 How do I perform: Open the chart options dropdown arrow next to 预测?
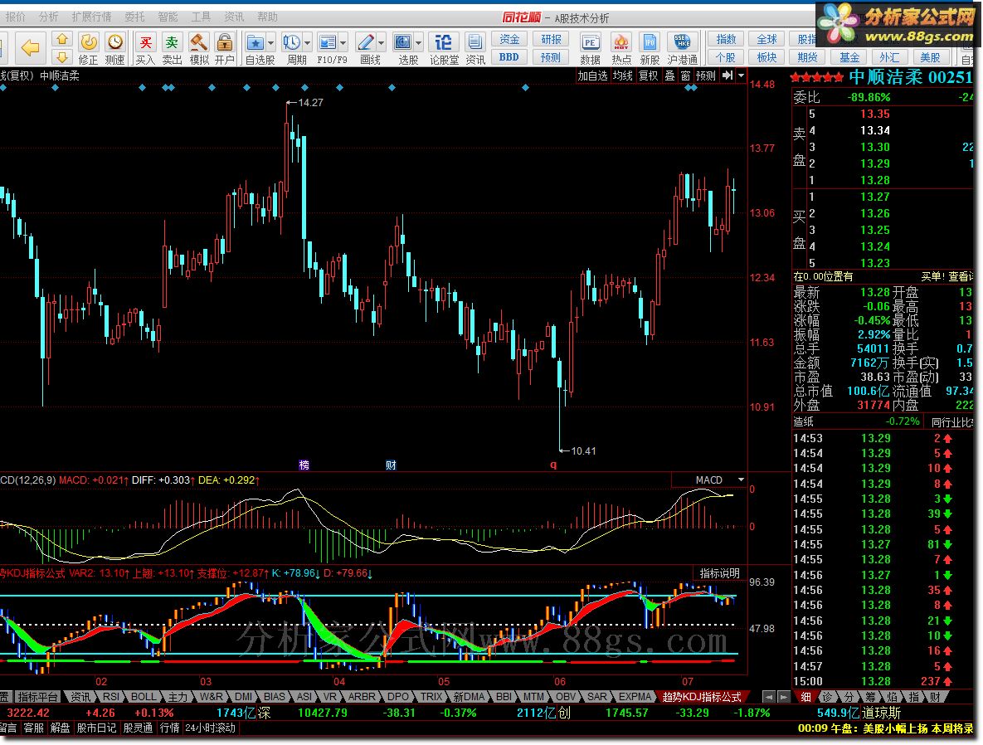(x=741, y=75)
